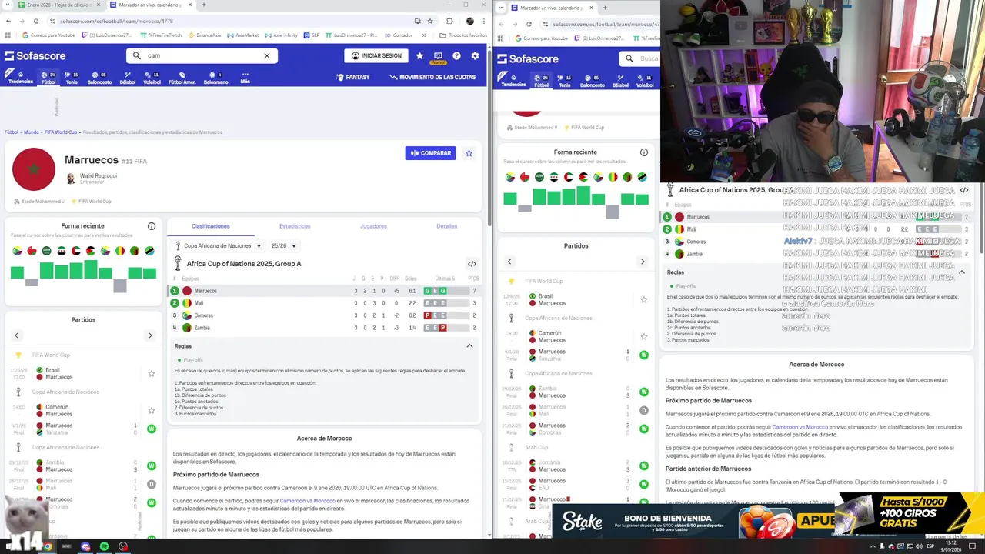Clear the search field with the X icon
This screenshot has height=554, width=985.
pyautogui.click(x=267, y=55)
